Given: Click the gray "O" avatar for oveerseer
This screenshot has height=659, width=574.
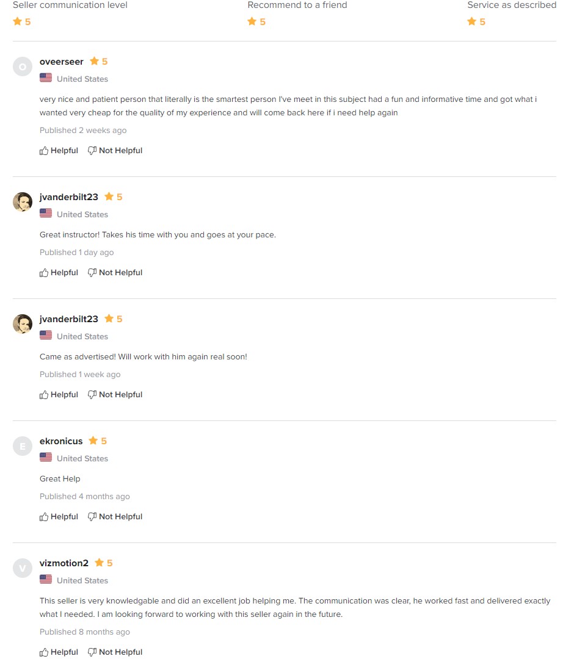Looking at the screenshot, I should point(23,67).
